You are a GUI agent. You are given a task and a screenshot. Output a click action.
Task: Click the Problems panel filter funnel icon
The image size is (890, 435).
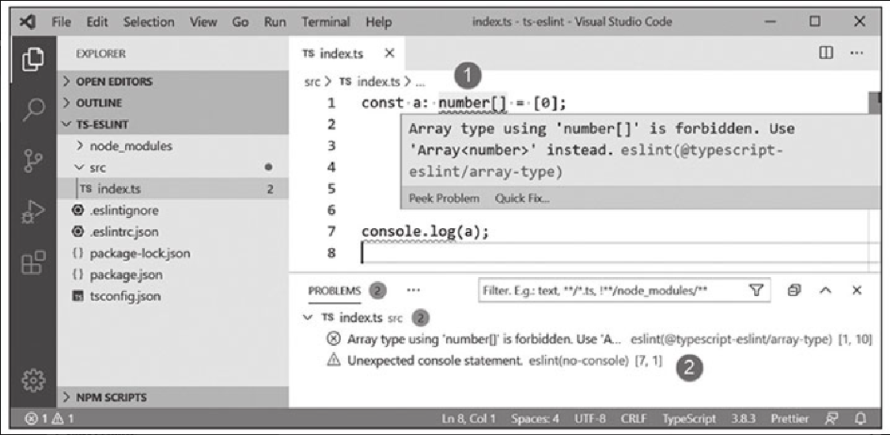click(x=755, y=291)
